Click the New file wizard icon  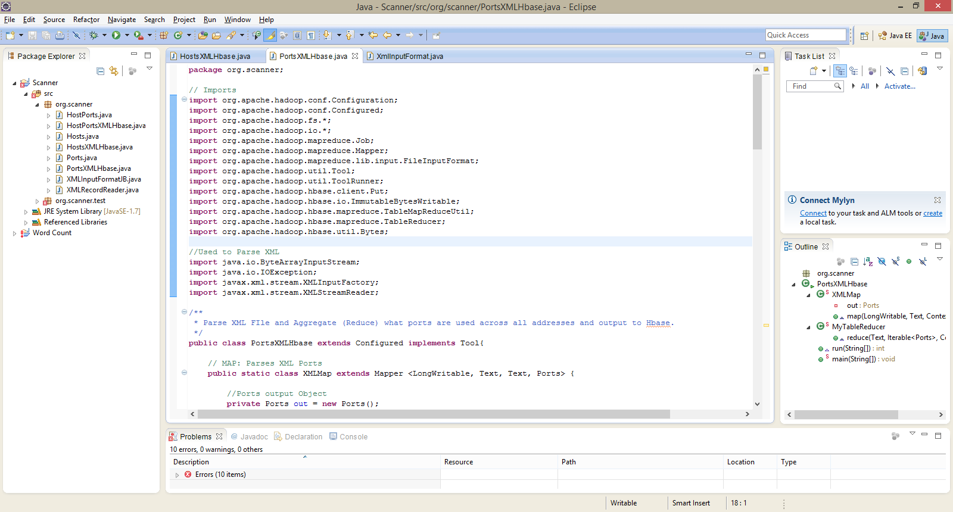click(10, 35)
